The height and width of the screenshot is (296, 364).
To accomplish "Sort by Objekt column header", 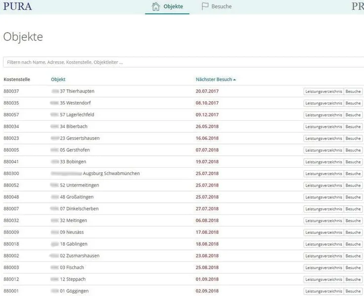I will [x=58, y=79].
